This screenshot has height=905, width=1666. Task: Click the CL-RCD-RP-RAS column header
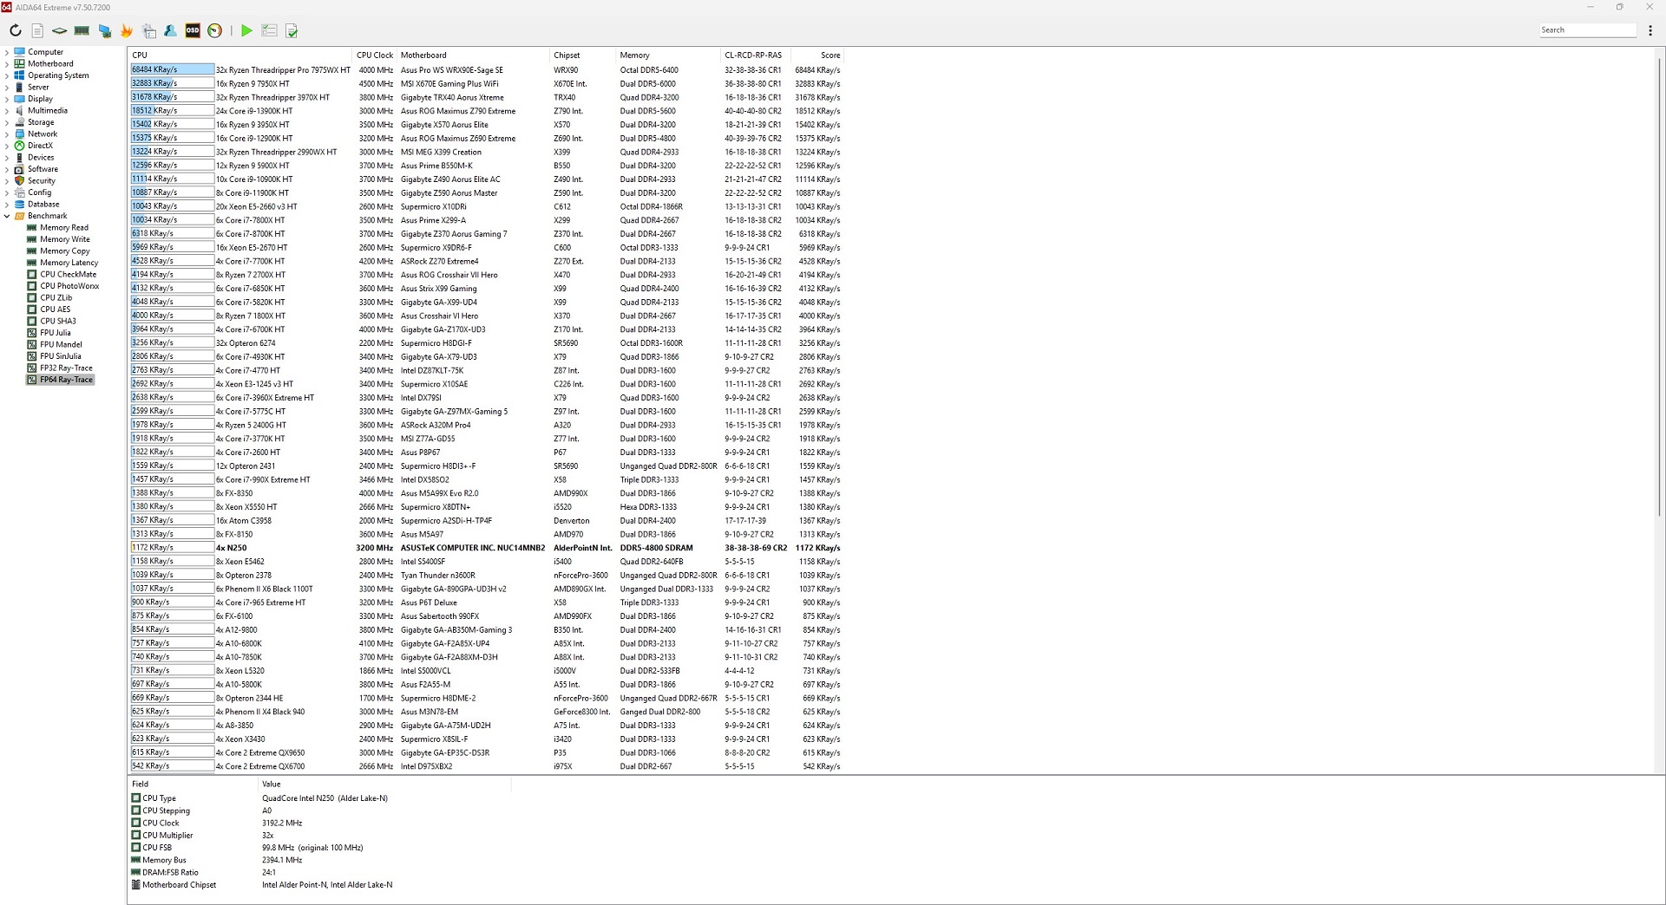(755, 55)
